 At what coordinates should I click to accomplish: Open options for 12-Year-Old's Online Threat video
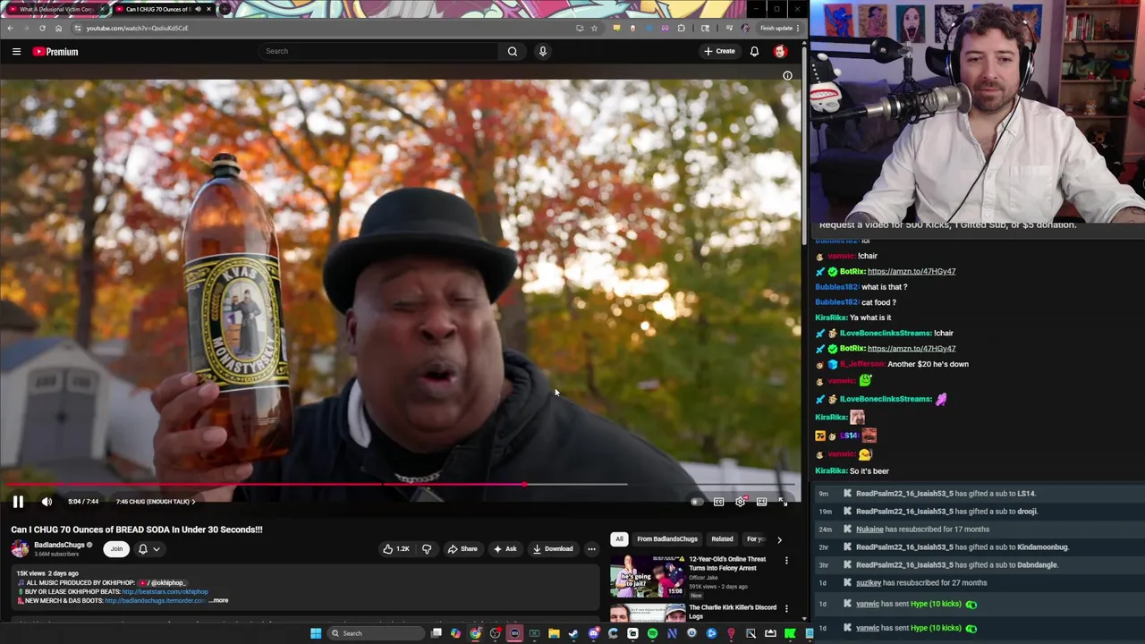point(786,561)
